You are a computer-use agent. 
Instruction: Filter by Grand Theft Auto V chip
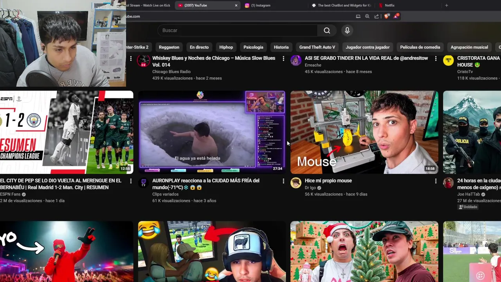click(x=317, y=47)
